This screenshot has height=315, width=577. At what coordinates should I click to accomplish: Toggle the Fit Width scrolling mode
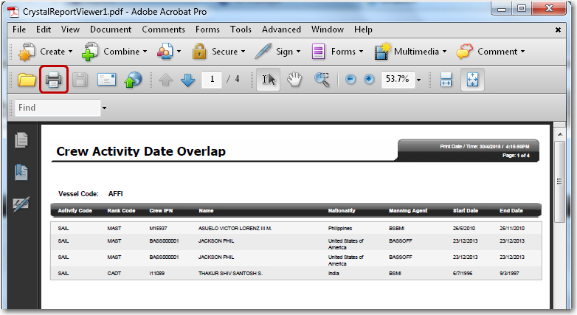tap(446, 80)
